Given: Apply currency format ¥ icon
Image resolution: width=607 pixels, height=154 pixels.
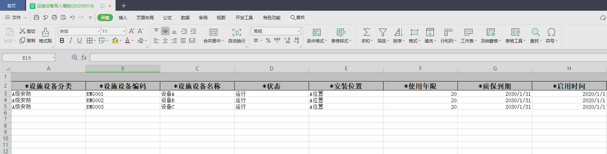Looking at the screenshot, I should point(256,41).
